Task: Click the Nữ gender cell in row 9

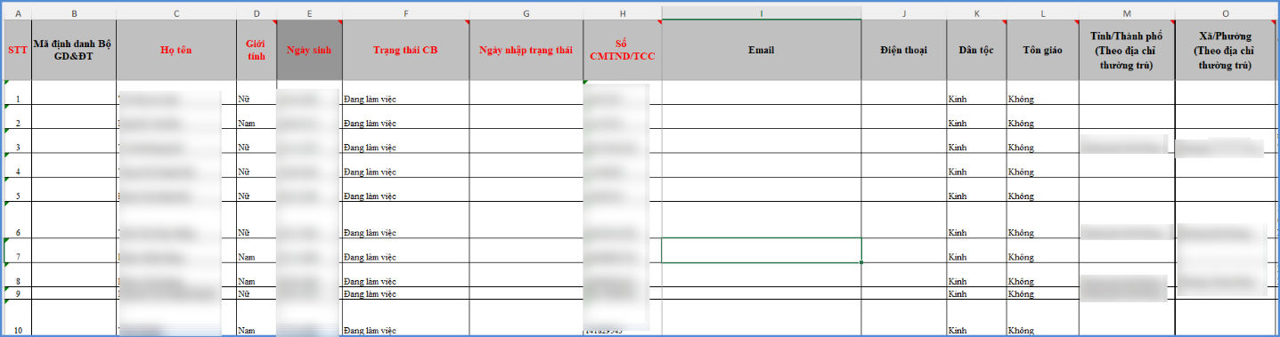Action: click(257, 293)
